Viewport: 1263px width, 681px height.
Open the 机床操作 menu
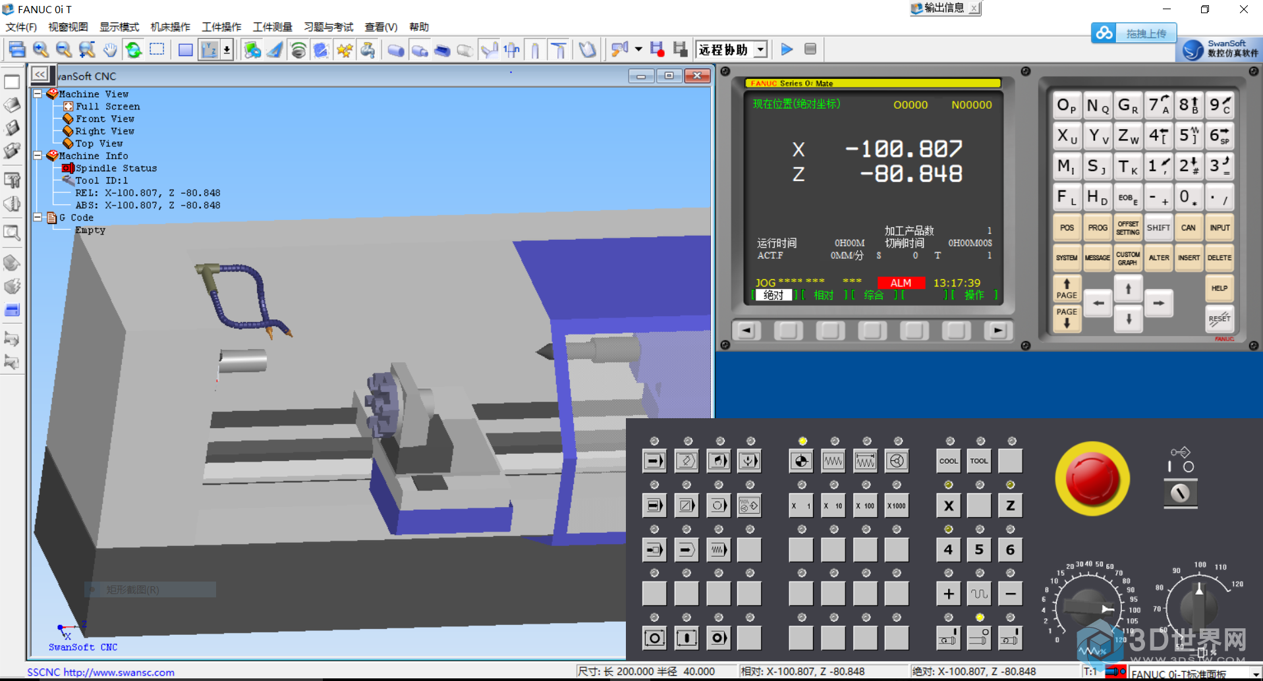point(171,27)
